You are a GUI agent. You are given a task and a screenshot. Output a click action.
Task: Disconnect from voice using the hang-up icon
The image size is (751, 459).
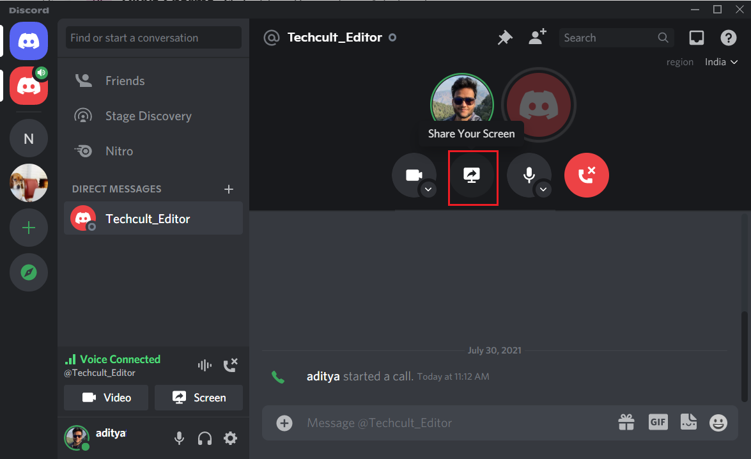click(x=230, y=365)
